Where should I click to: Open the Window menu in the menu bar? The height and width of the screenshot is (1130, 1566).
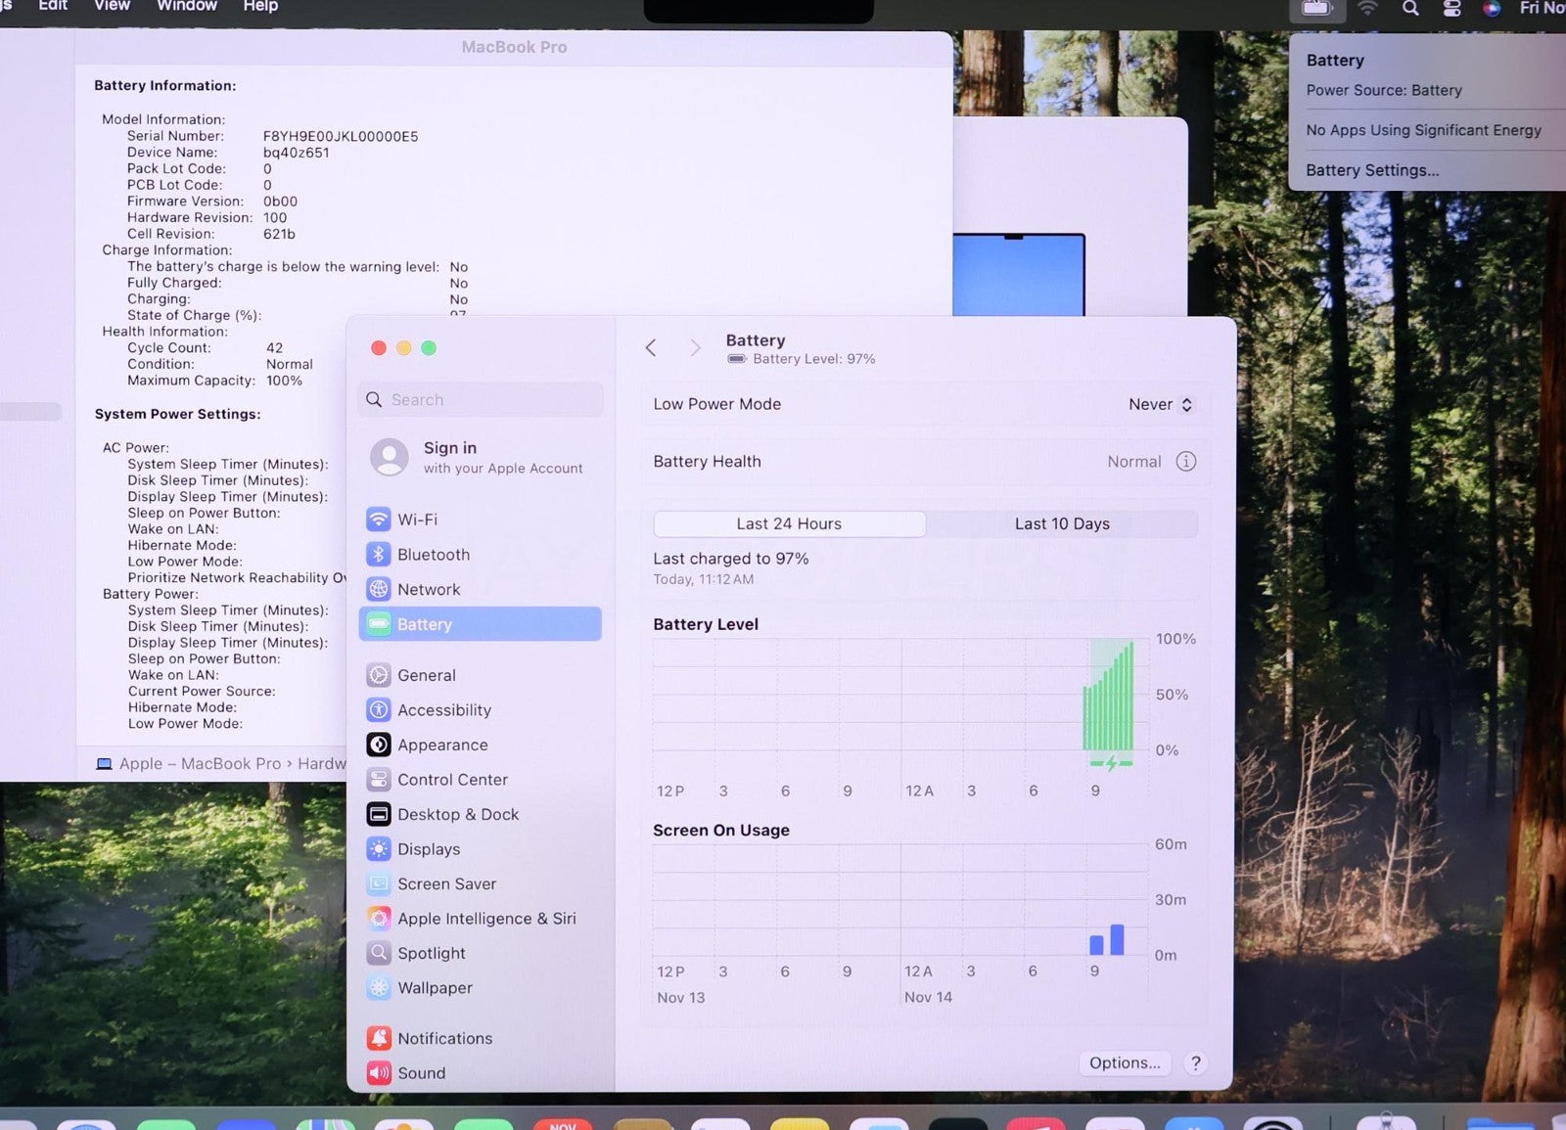pos(186,7)
